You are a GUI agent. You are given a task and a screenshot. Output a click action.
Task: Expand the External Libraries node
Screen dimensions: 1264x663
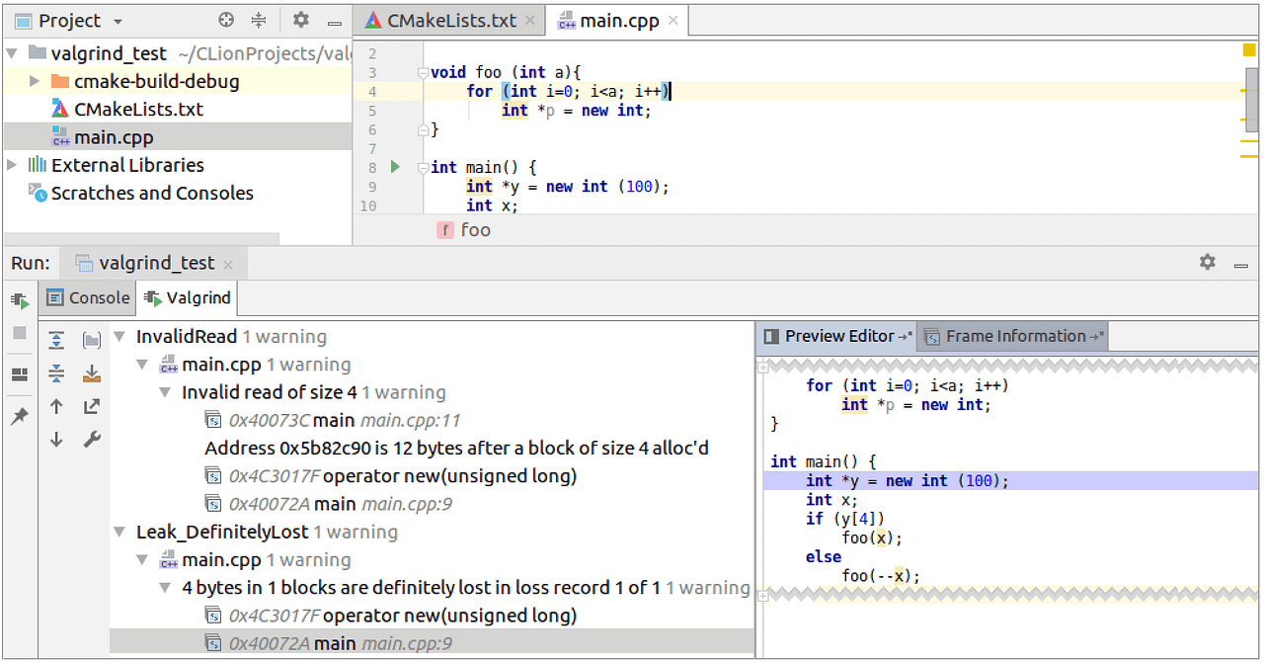point(12,165)
